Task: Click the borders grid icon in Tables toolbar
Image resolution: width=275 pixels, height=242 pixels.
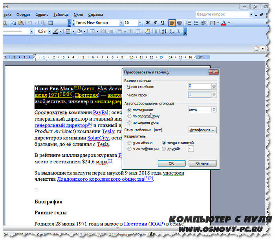Action: (68, 31)
